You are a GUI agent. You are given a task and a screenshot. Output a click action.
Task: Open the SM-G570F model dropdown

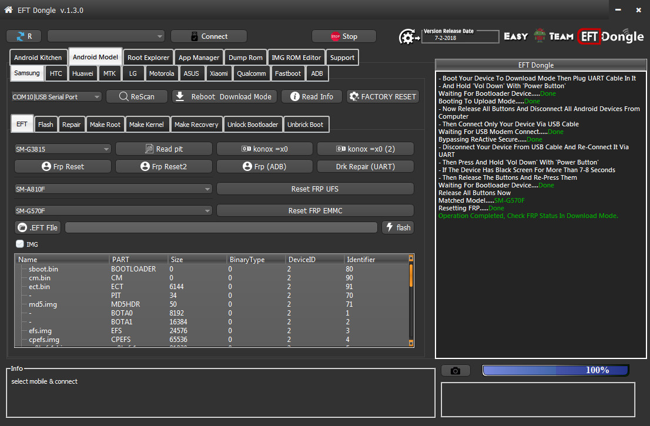click(x=113, y=211)
